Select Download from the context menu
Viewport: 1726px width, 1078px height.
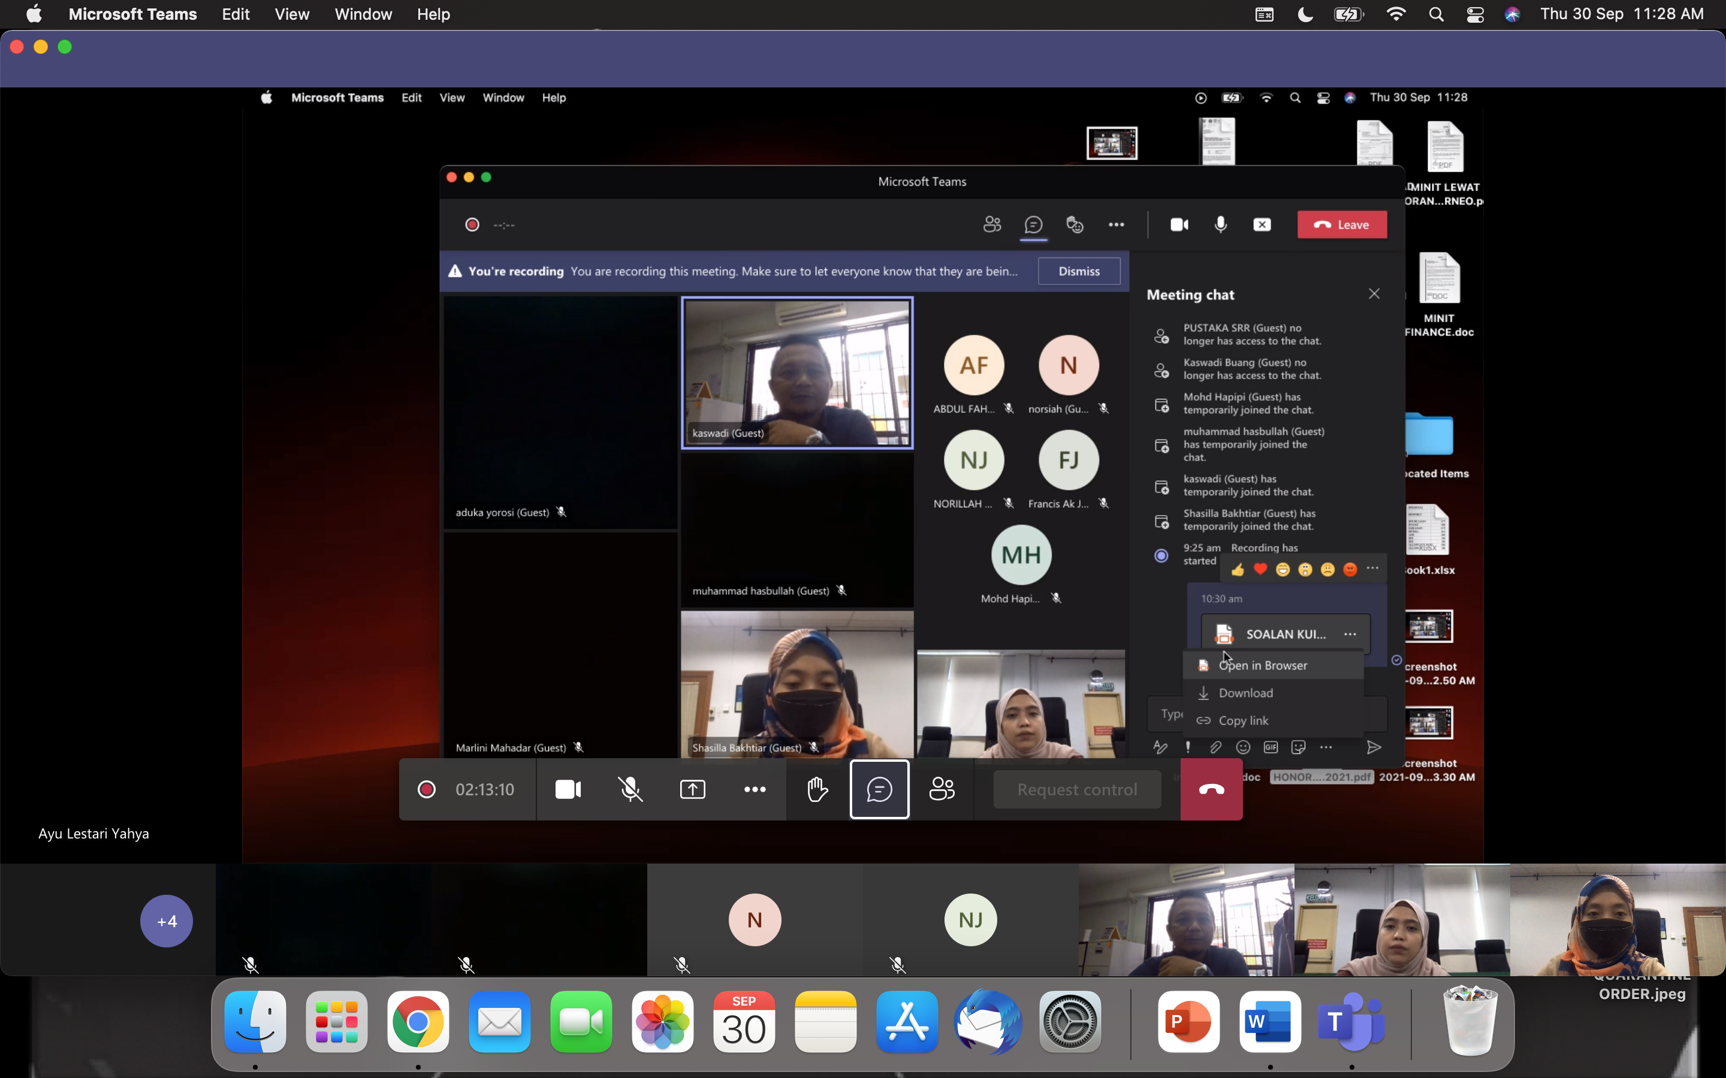[1245, 693]
